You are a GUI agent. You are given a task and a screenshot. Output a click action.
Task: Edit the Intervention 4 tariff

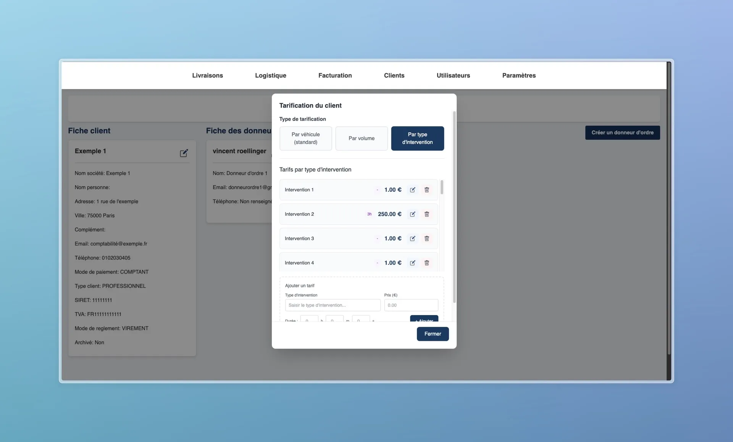412,263
